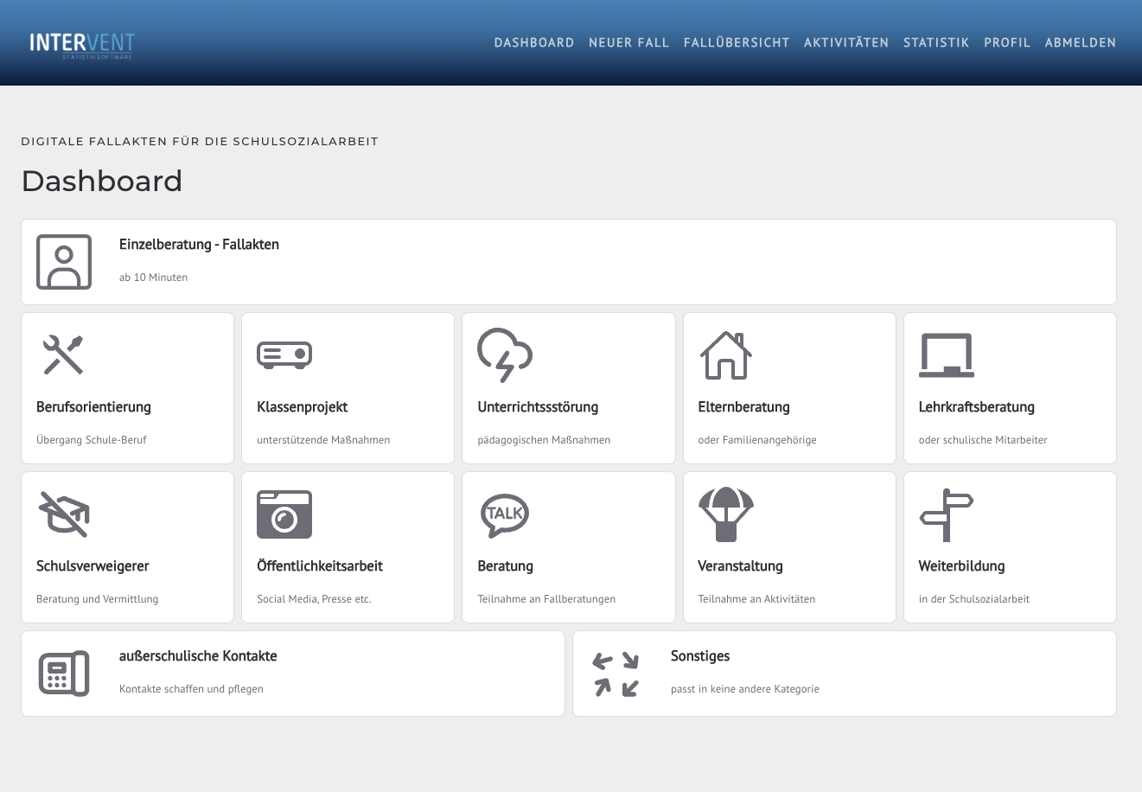Click the signpost icon for Weiterbildung

click(x=946, y=514)
